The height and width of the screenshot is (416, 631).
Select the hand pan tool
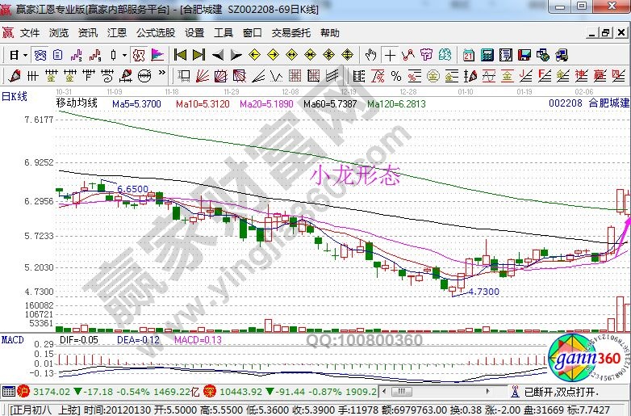point(370,55)
